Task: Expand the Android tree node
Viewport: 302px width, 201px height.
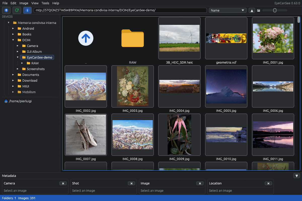Action: point(13,28)
